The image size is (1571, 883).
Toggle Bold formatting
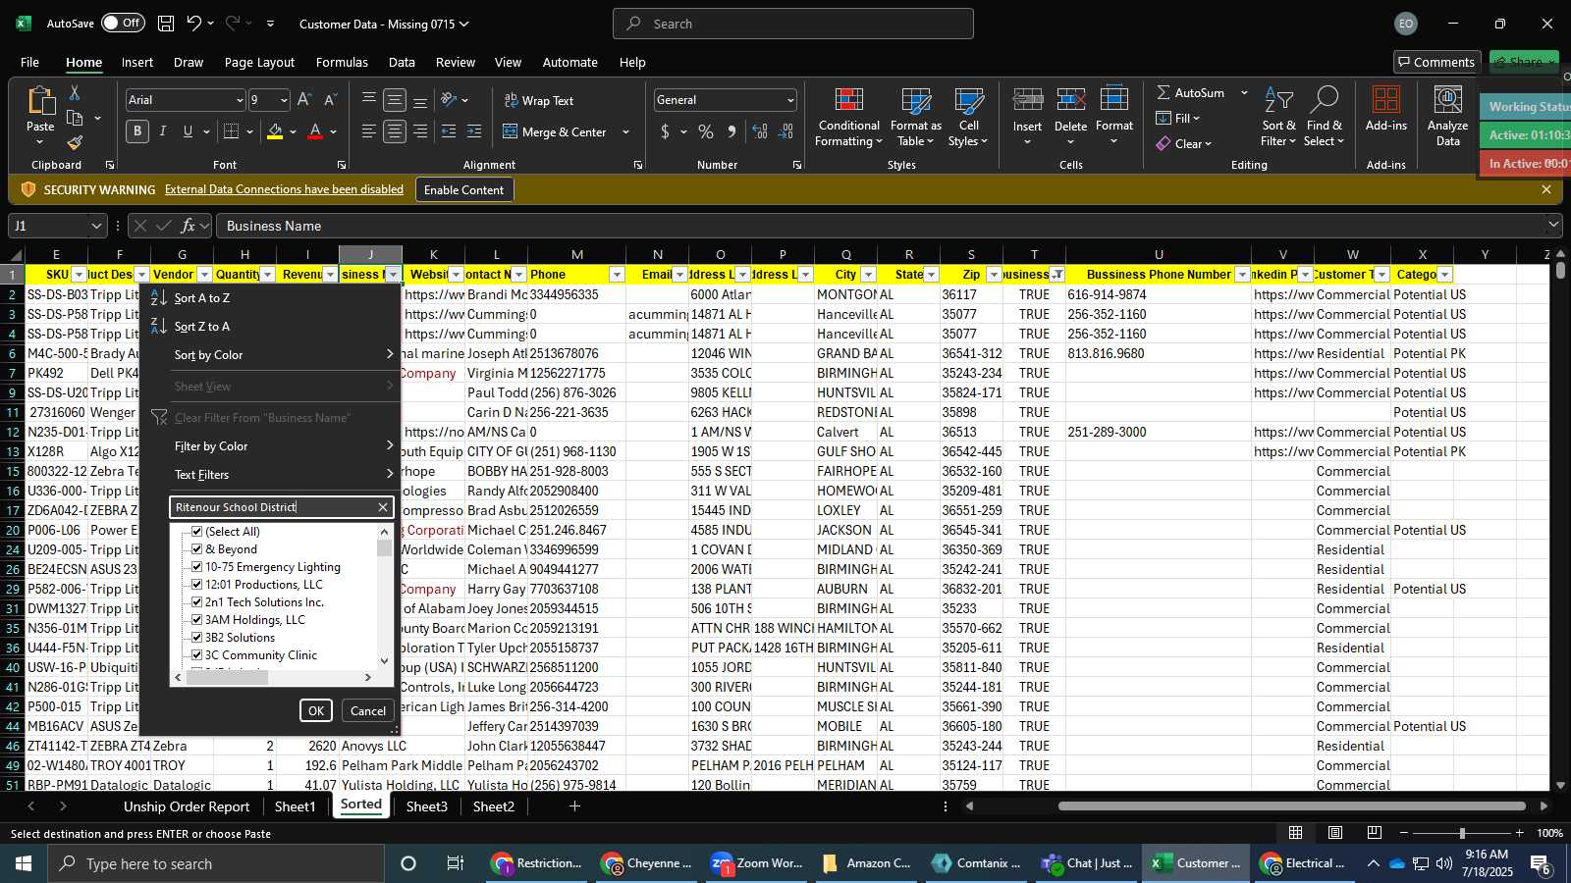[137, 131]
